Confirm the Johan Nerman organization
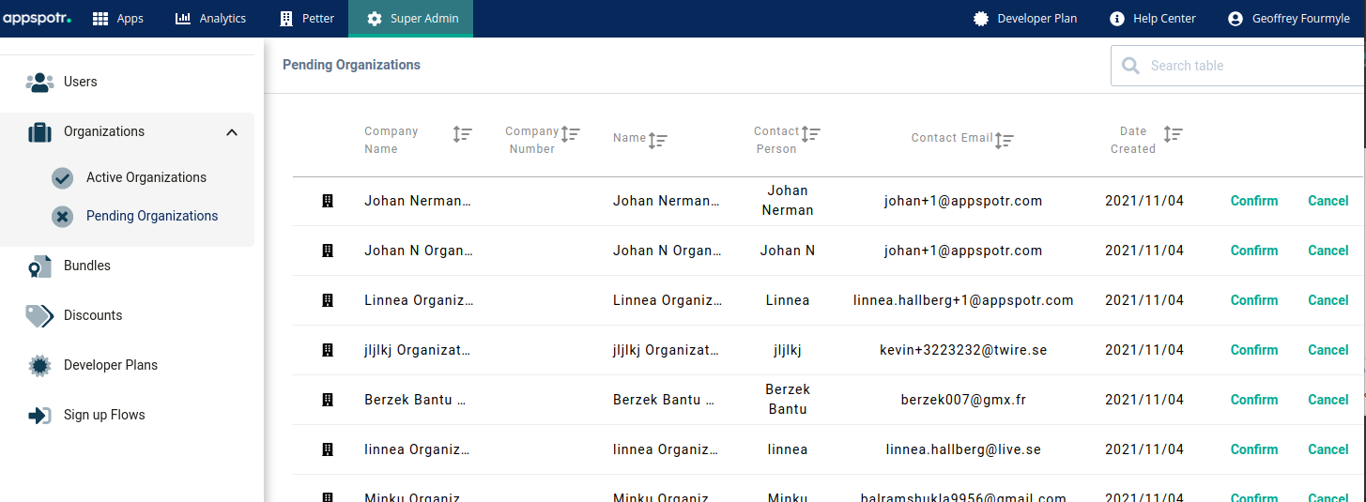1366x502 pixels. click(x=1254, y=201)
